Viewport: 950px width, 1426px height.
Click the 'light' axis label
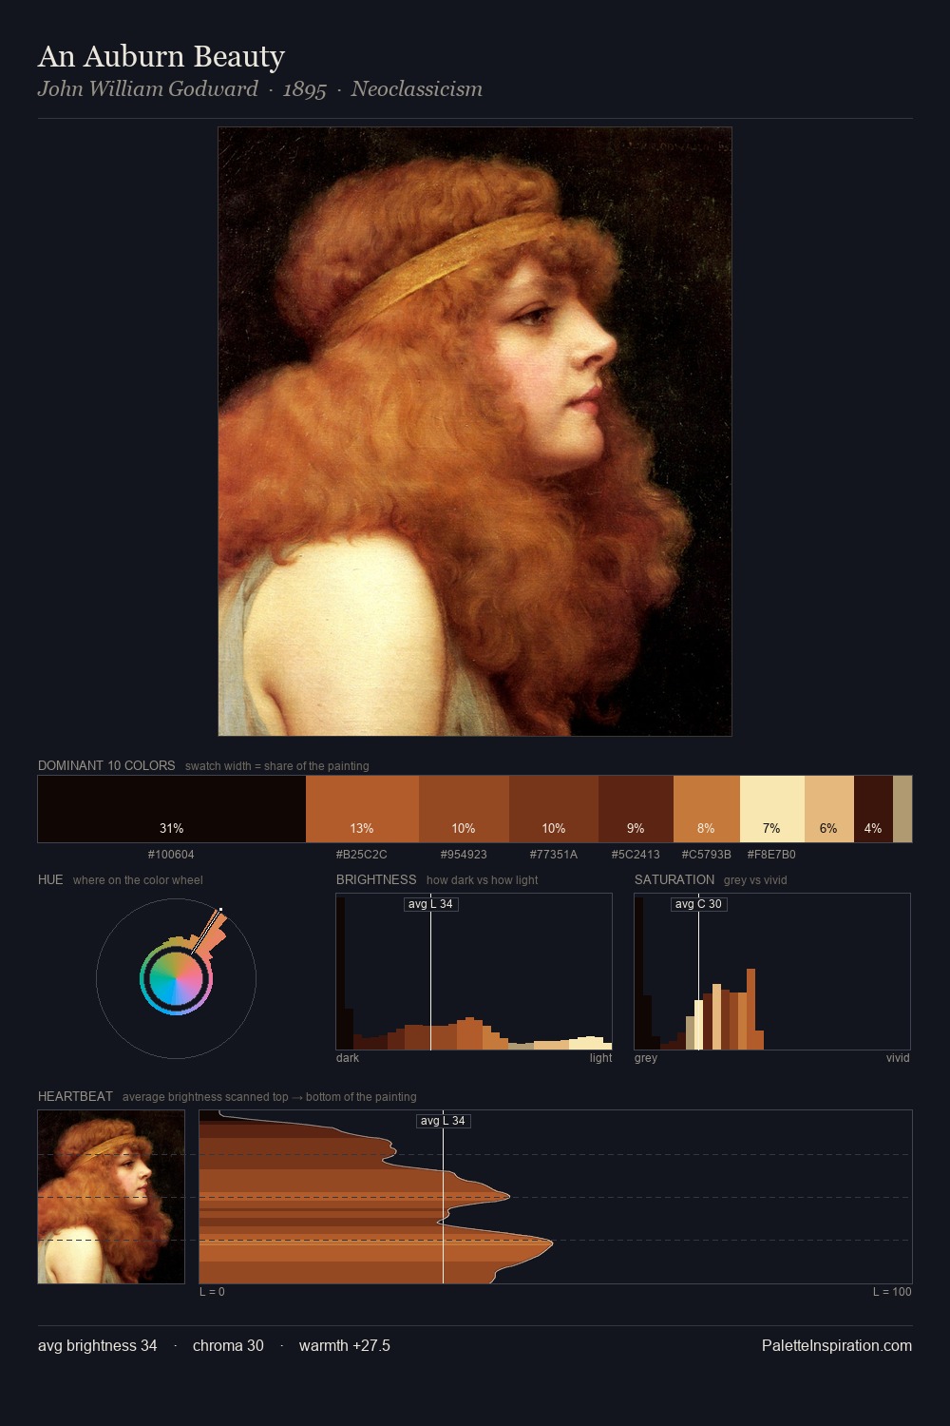[600, 1058]
